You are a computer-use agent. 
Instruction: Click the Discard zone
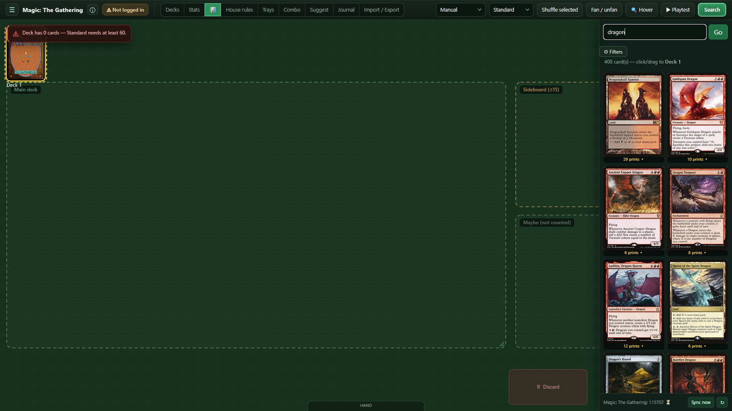pos(548,387)
